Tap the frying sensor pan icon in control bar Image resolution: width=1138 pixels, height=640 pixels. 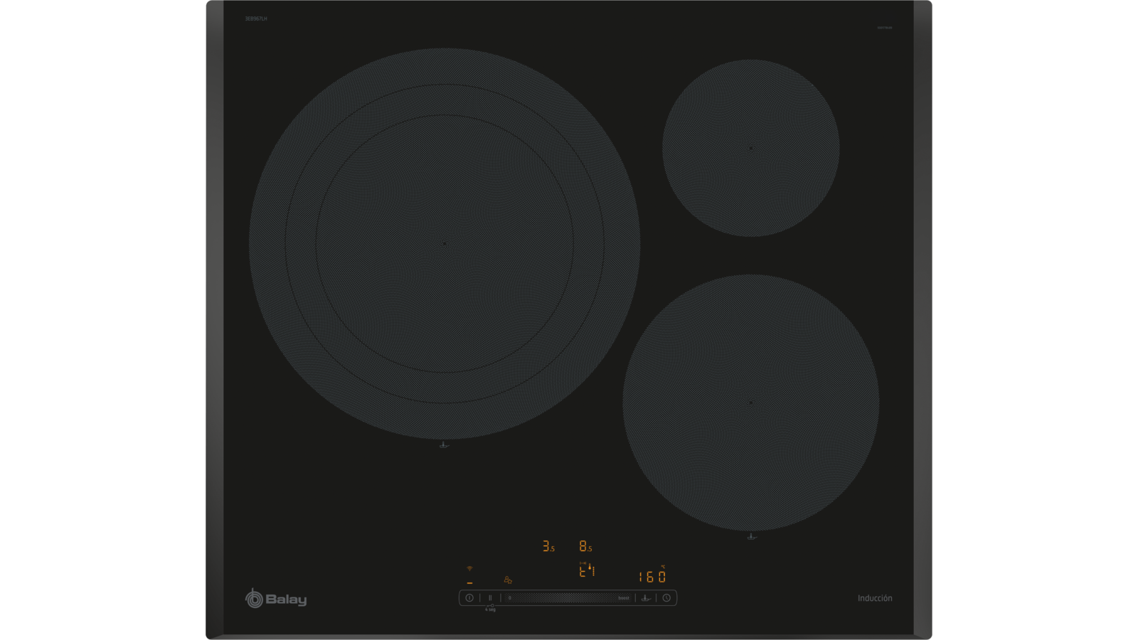(x=646, y=598)
